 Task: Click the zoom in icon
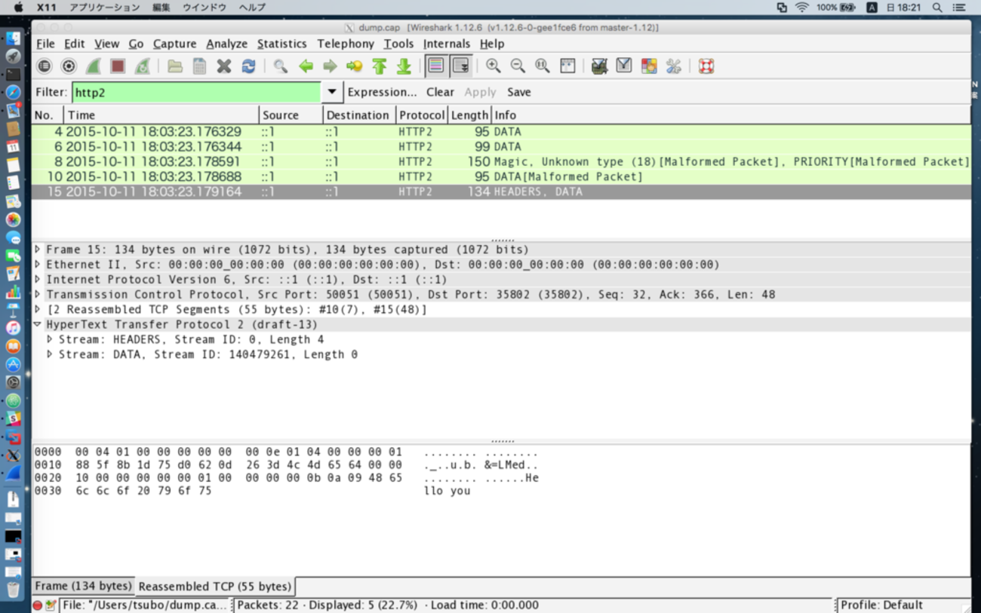494,66
